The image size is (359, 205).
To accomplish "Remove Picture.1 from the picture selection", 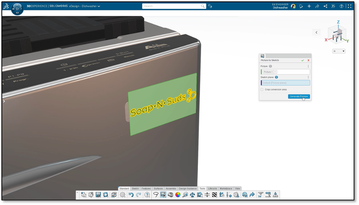I will coord(275,72).
